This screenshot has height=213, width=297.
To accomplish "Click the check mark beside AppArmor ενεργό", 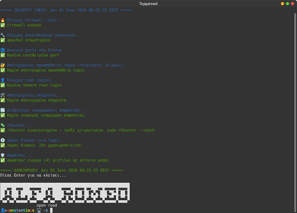I will 3,160.
